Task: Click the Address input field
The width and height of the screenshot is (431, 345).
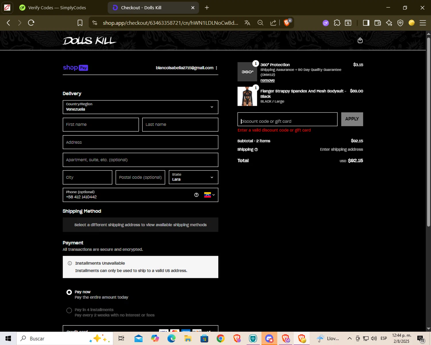Action: pyautogui.click(x=141, y=142)
